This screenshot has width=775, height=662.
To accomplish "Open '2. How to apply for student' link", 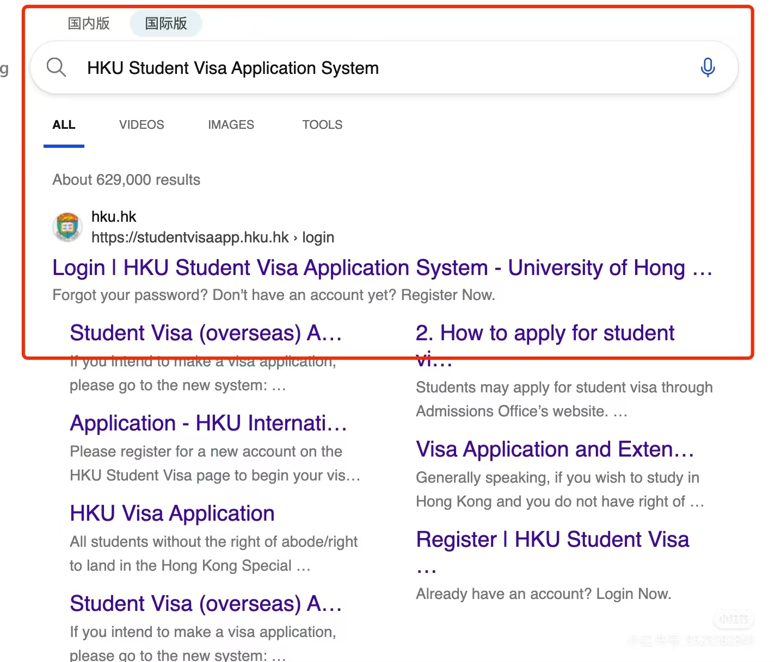I will [x=545, y=345].
